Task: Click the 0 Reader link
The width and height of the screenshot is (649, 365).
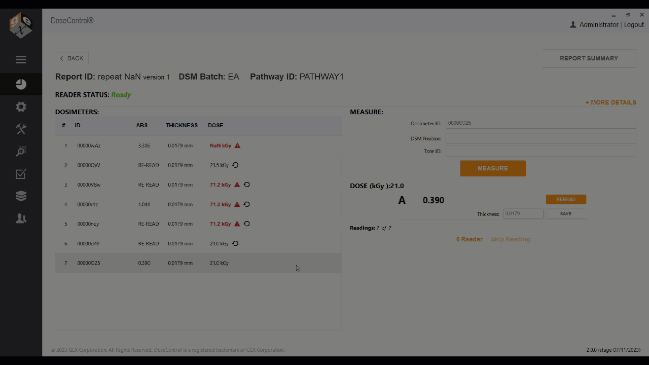Action: (469, 239)
